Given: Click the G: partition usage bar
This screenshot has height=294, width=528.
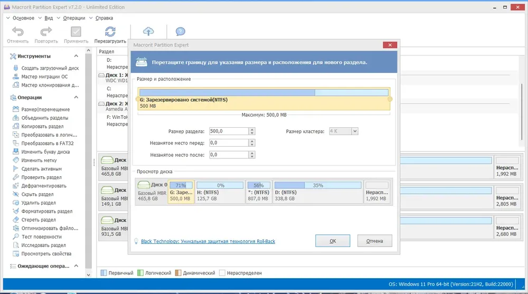Looking at the screenshot, I should click(263, 92).
